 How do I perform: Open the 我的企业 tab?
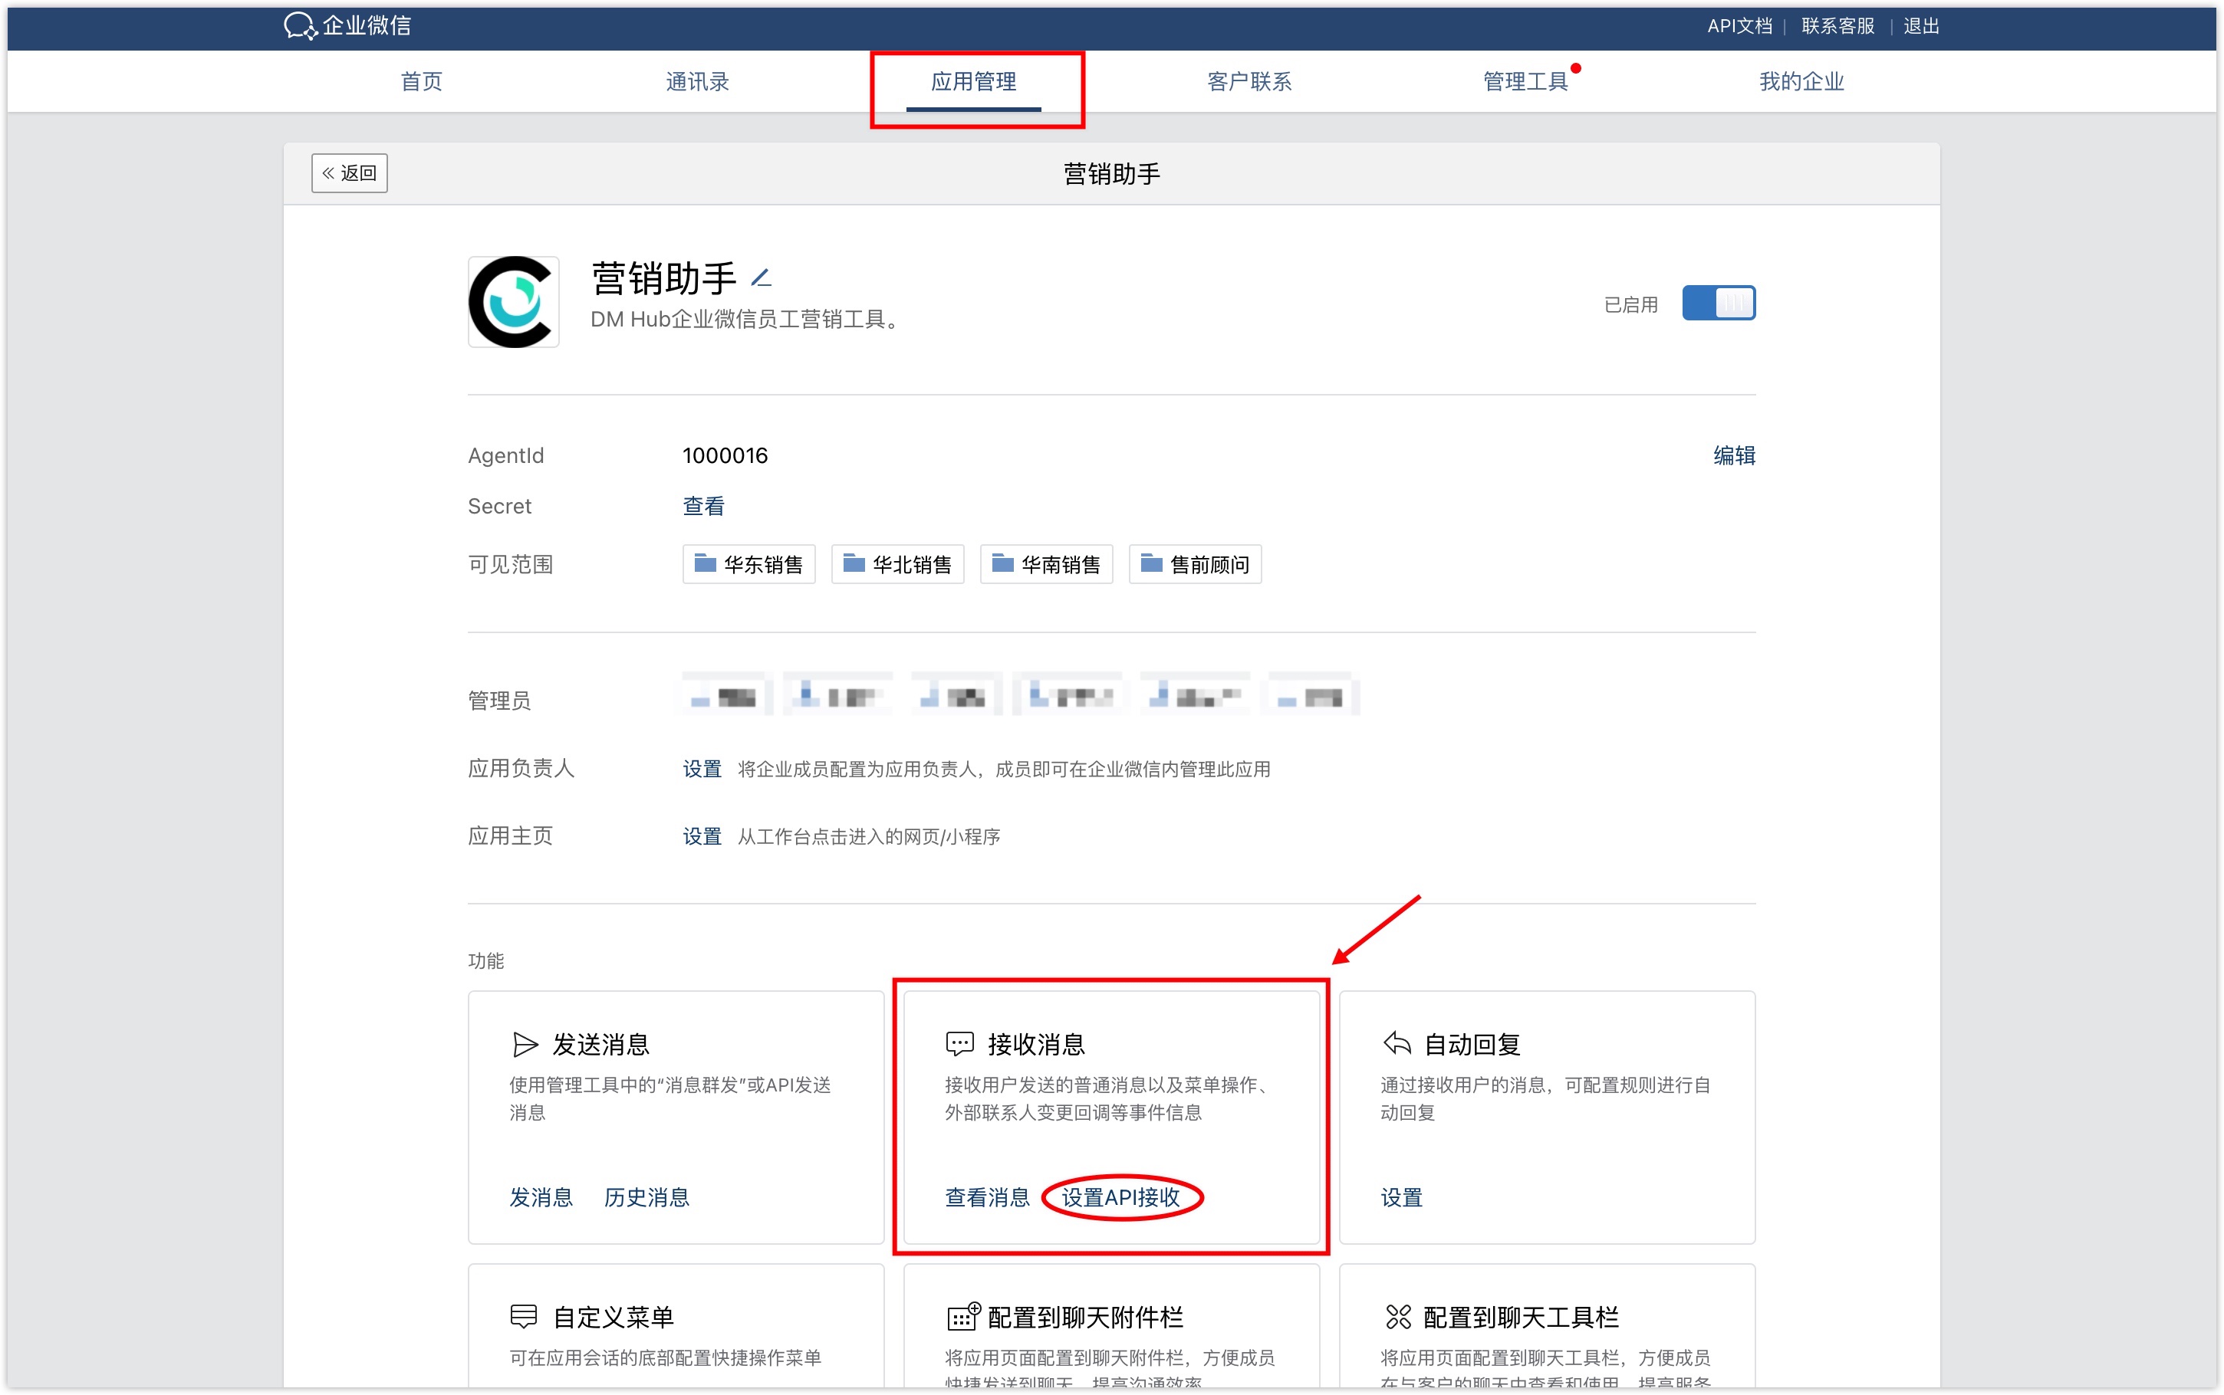pyautogui.click(x=1801, y=81)
